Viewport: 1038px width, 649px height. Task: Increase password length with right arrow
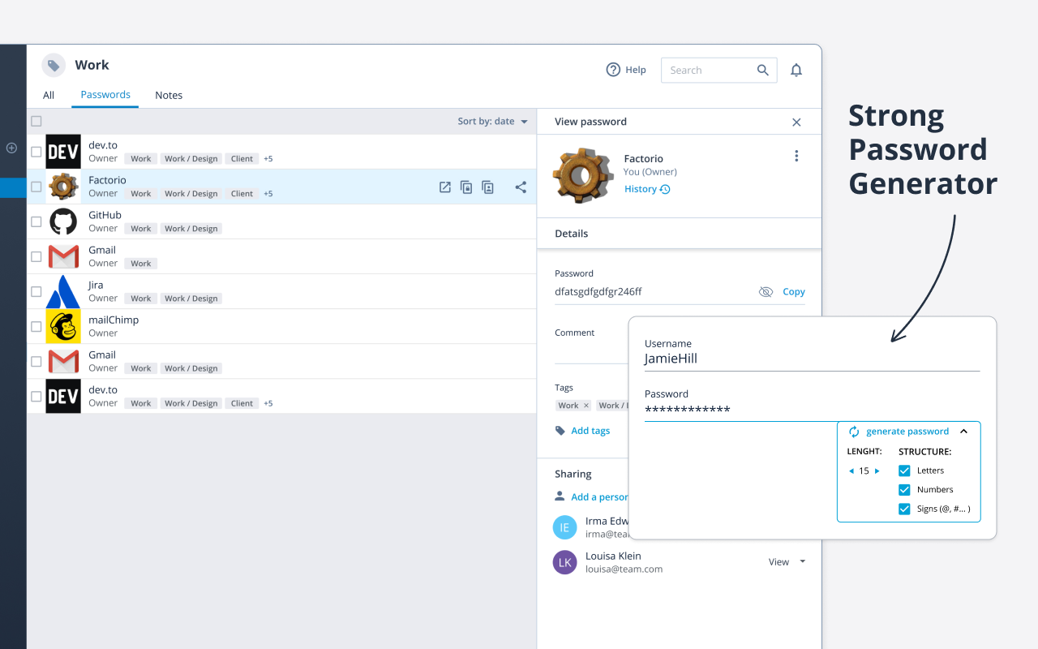pos(877,471)
